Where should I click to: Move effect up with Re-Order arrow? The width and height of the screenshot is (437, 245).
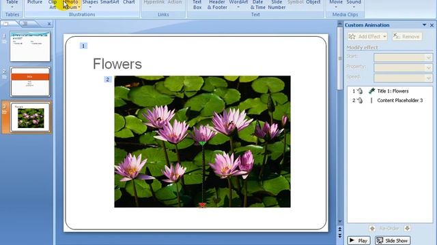pos(372,229)
